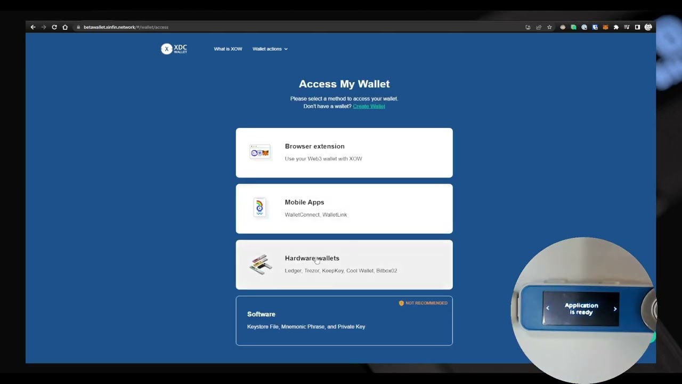Viewport: 682px width, 384px height.
Task: Toggle the browser side panel icon
Action: (x=637, y=27)
